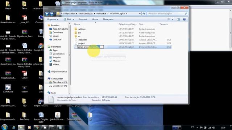This screenshot has height=130, width=232.
Task: Sort by the Nome column header
Action: (x=77, y=24)
